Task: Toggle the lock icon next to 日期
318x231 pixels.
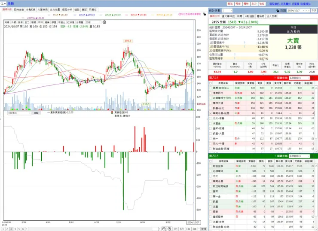Action: (x=278, y=11)
